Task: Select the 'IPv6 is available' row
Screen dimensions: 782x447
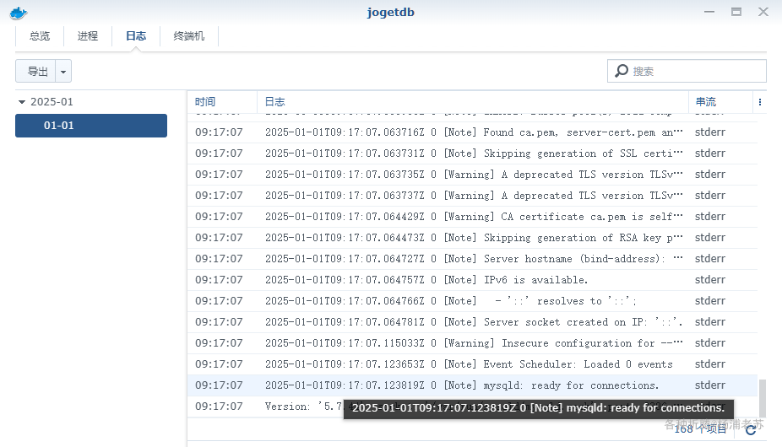Action: tap(472, 280)
